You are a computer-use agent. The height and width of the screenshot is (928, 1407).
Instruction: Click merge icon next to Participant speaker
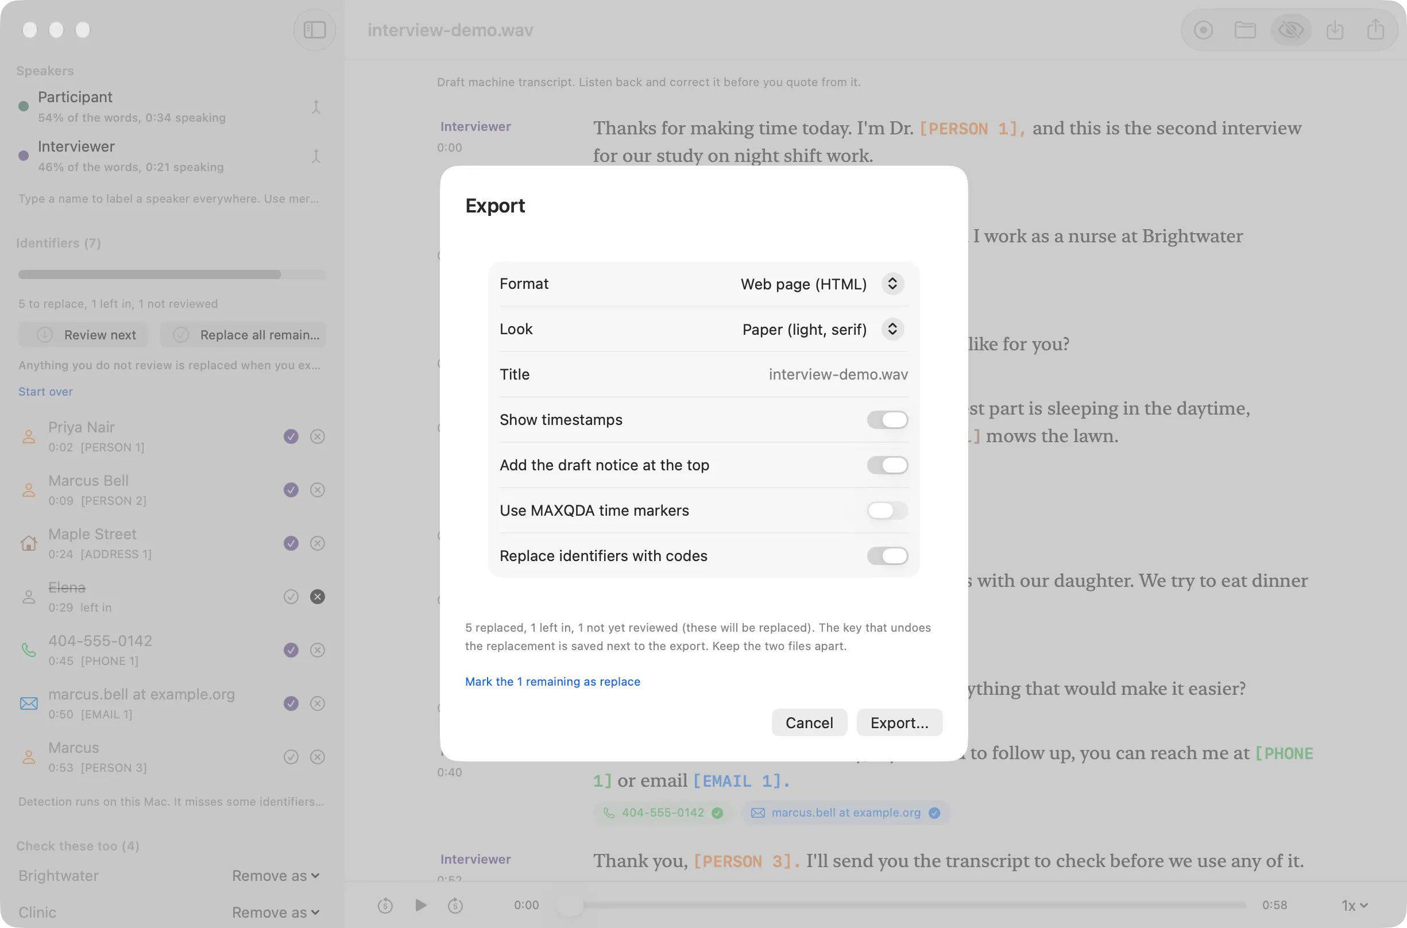[x=316, y=107]
